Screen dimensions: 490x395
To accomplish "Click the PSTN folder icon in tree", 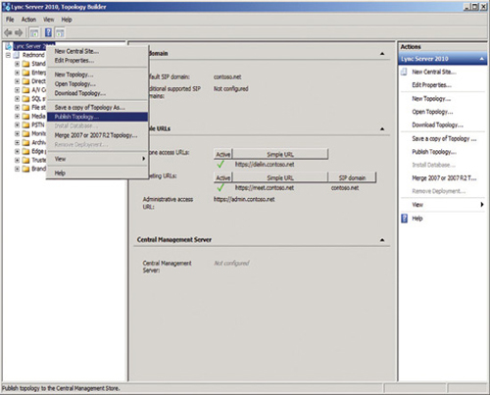I will [x=25, y=124].
